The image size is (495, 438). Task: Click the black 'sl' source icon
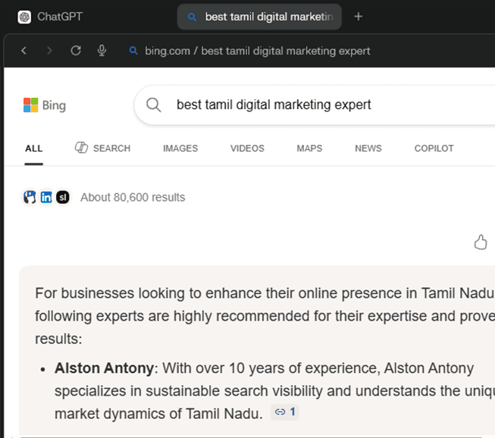point(63,197)
